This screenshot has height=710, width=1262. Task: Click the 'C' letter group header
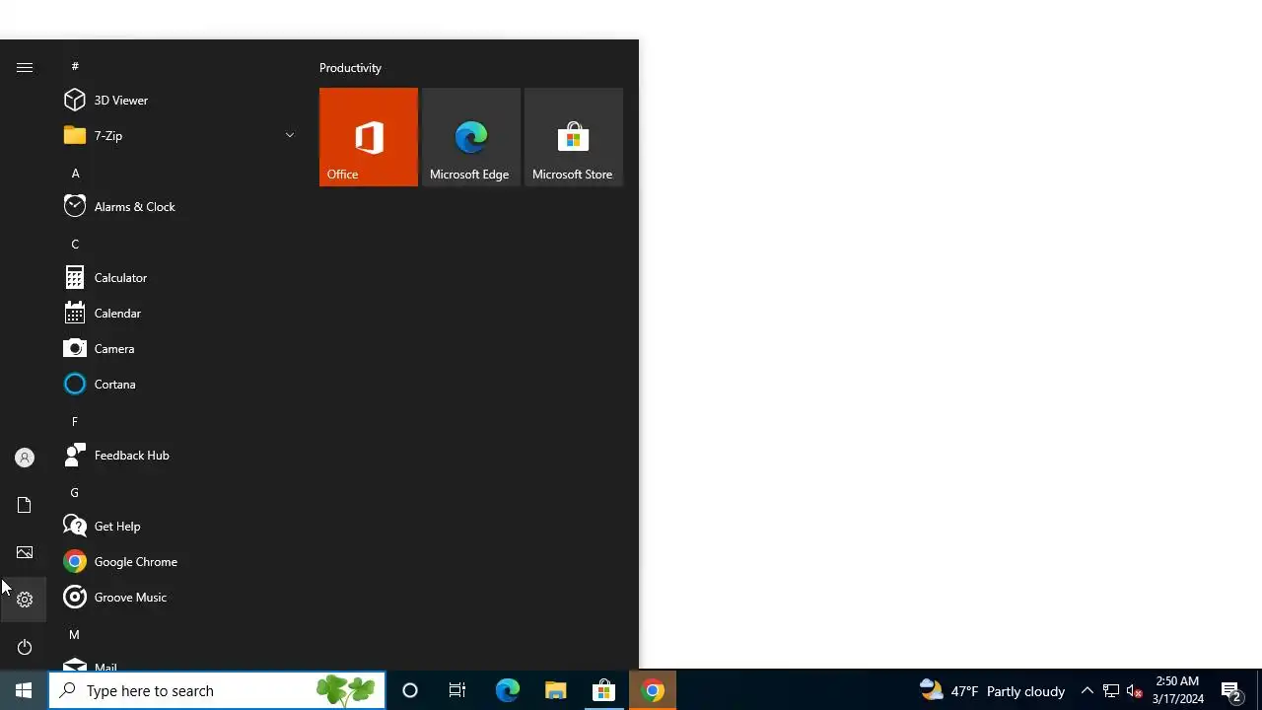(75, 244)
